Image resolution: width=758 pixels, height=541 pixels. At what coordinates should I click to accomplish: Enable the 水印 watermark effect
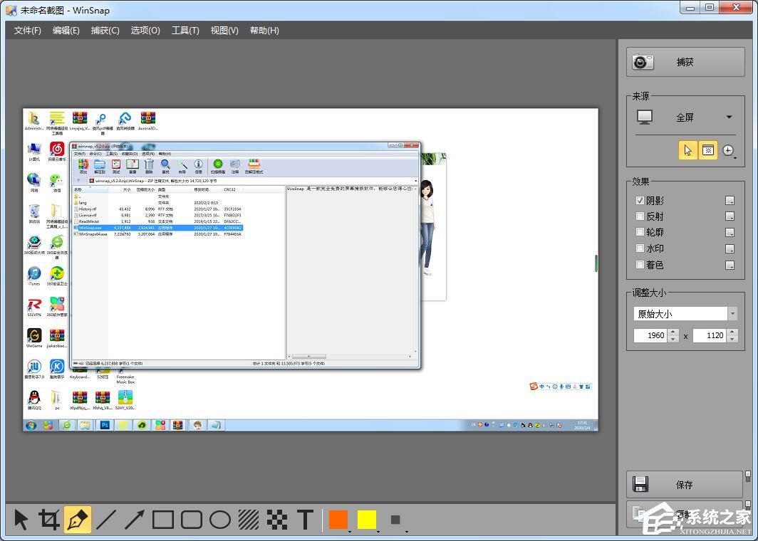pyautogui.click(x=640, y=249)
